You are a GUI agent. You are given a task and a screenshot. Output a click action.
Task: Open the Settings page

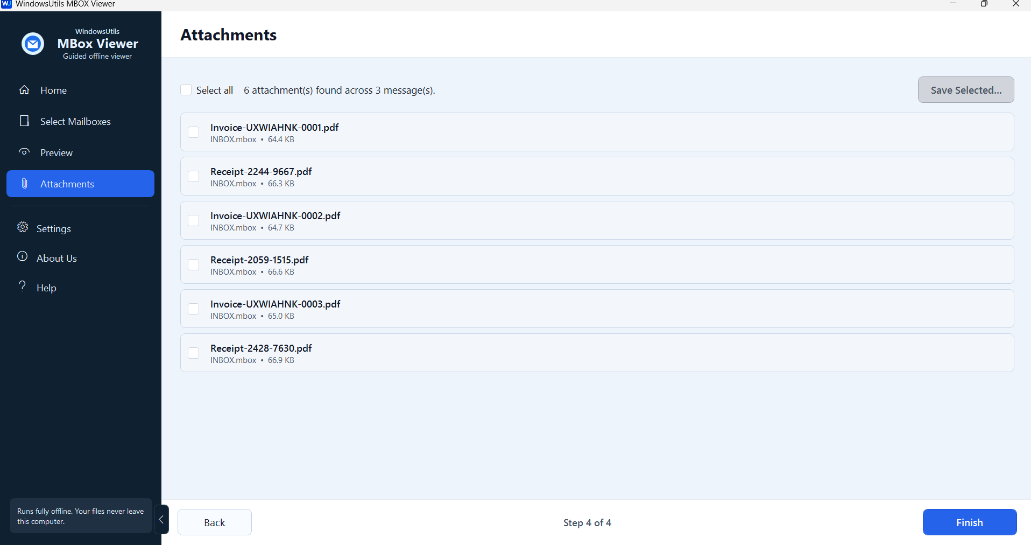(80, 228)
